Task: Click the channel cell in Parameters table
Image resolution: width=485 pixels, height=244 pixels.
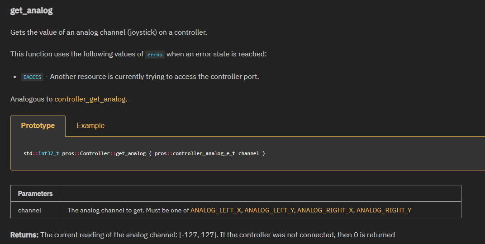Action: click(29, 210)
